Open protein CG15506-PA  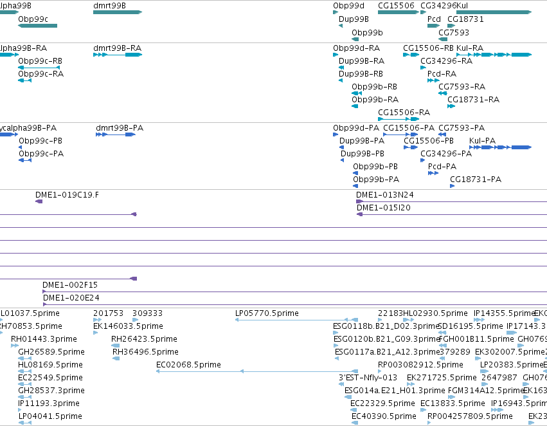click(409, 128)
